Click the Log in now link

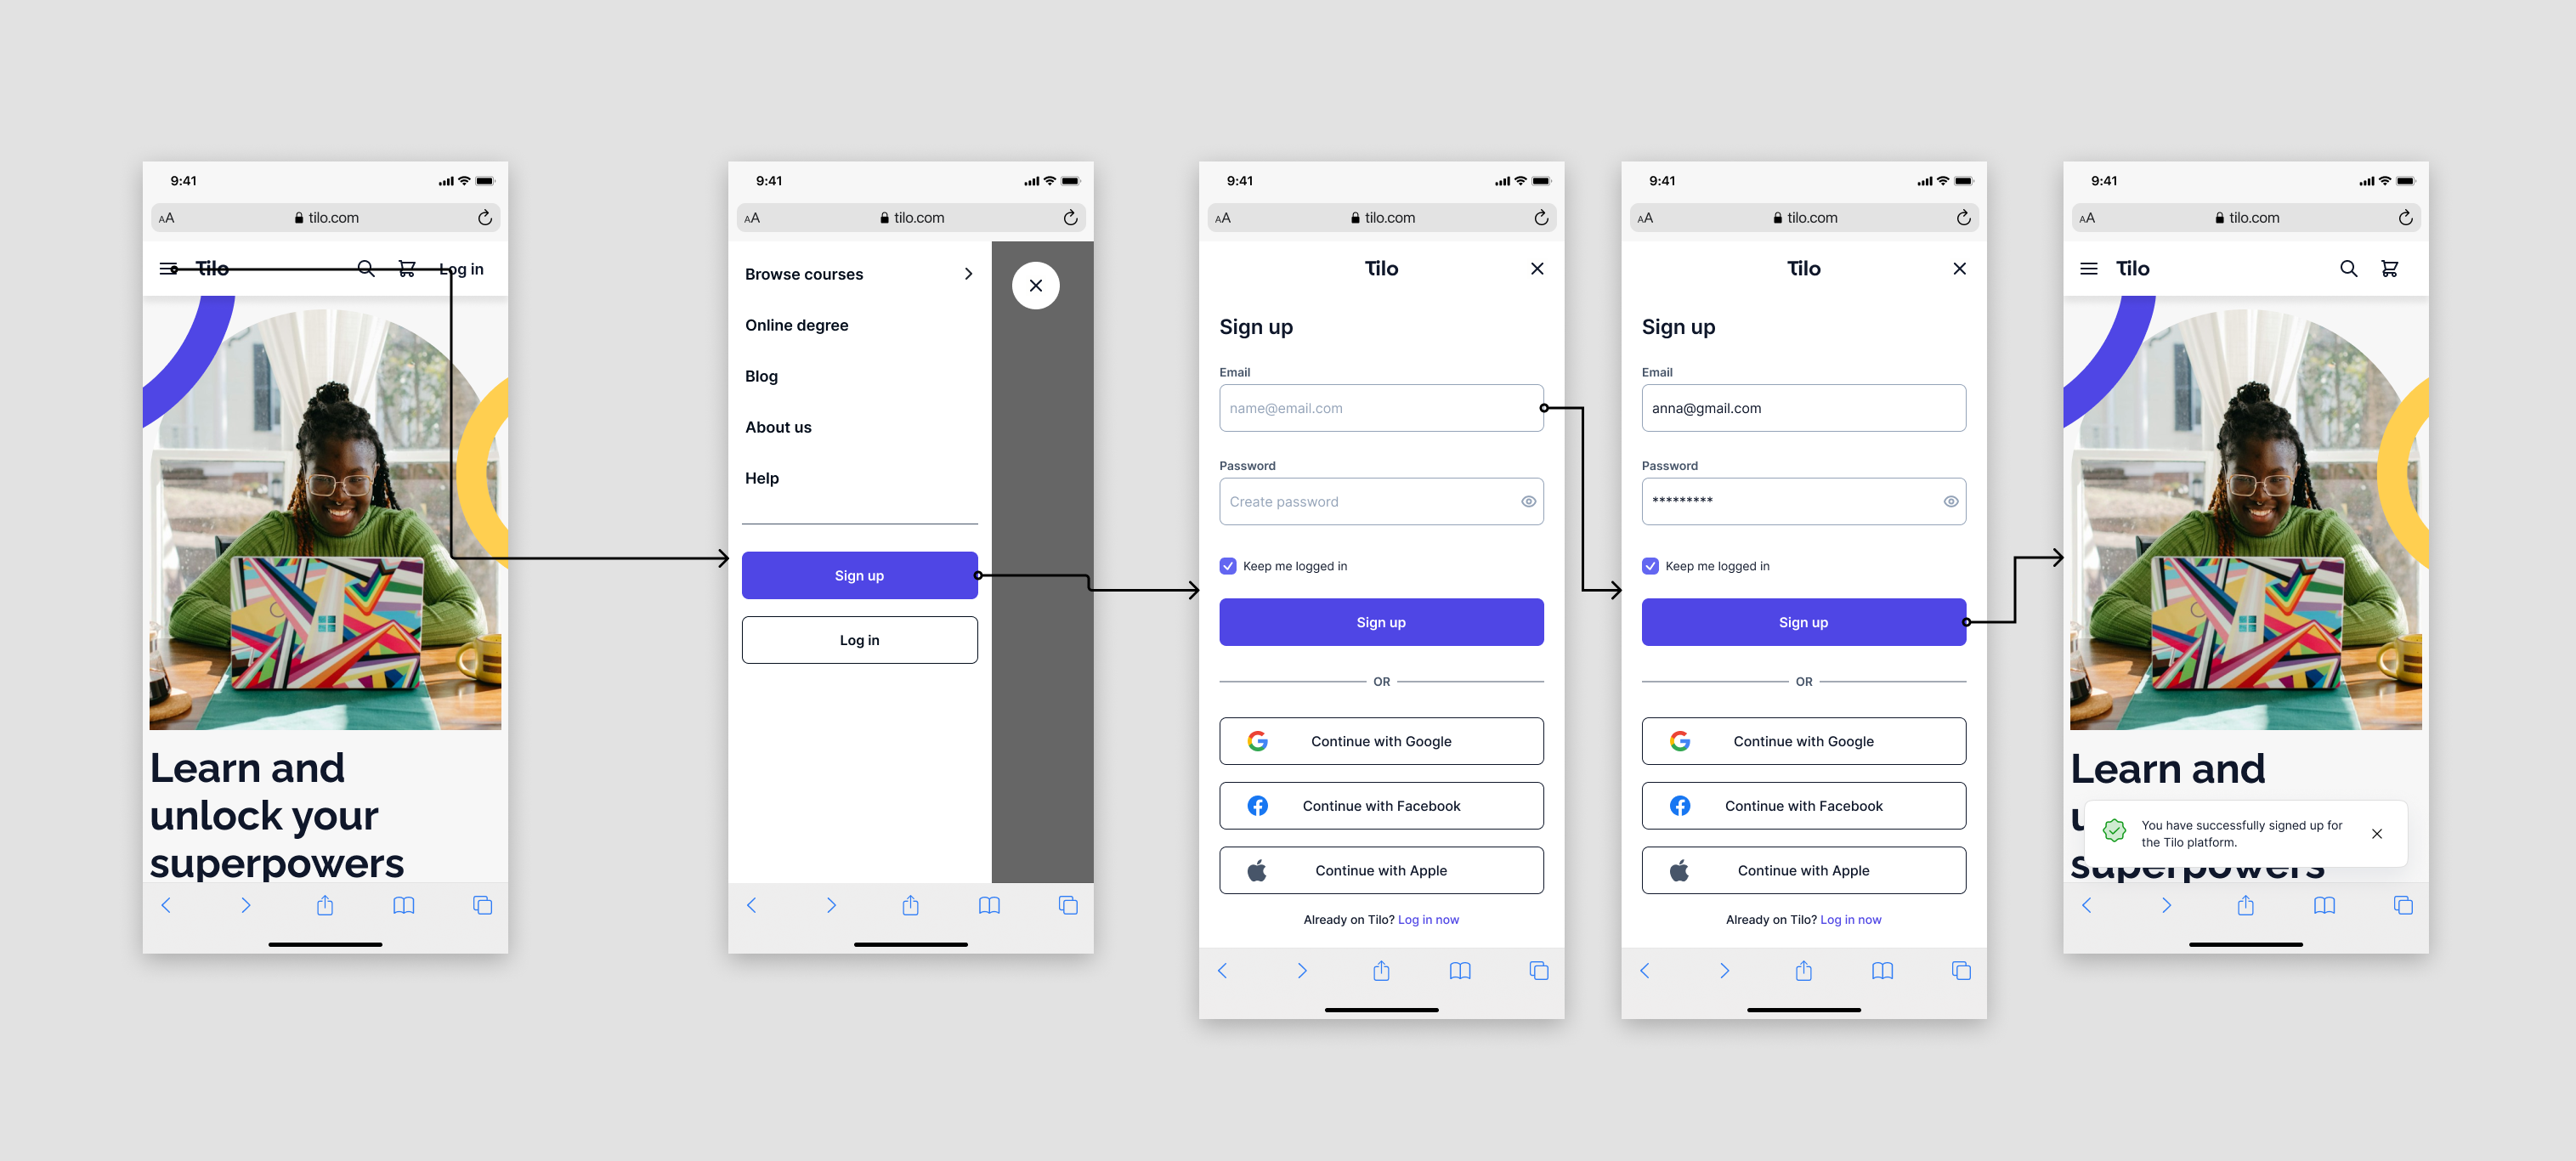(1428, 918)
